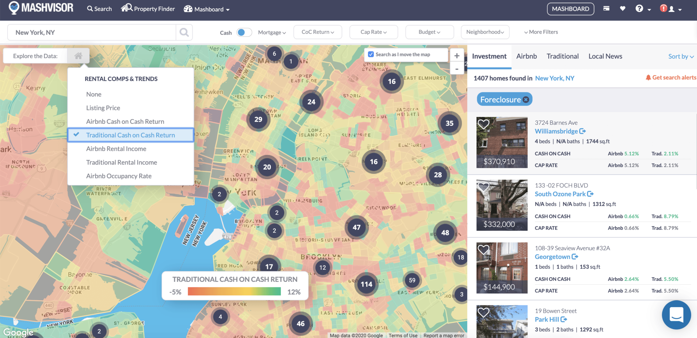Image resolution: width=697 pixels, height=338 pixels.
Task: Uncheck Search as I move the map
Action: click(371, 54)
